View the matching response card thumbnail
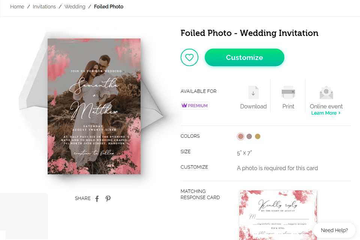Viewport: 360px width, 240px height. point(278,214)
